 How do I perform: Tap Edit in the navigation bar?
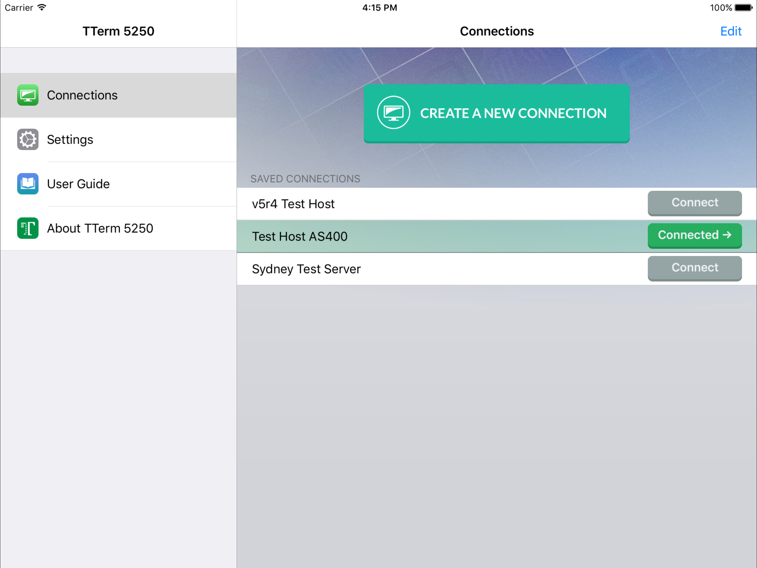click(731, 31)
